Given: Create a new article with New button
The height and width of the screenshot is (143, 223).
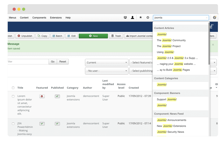Looking at the screenshot, I should tap(93, 36).
